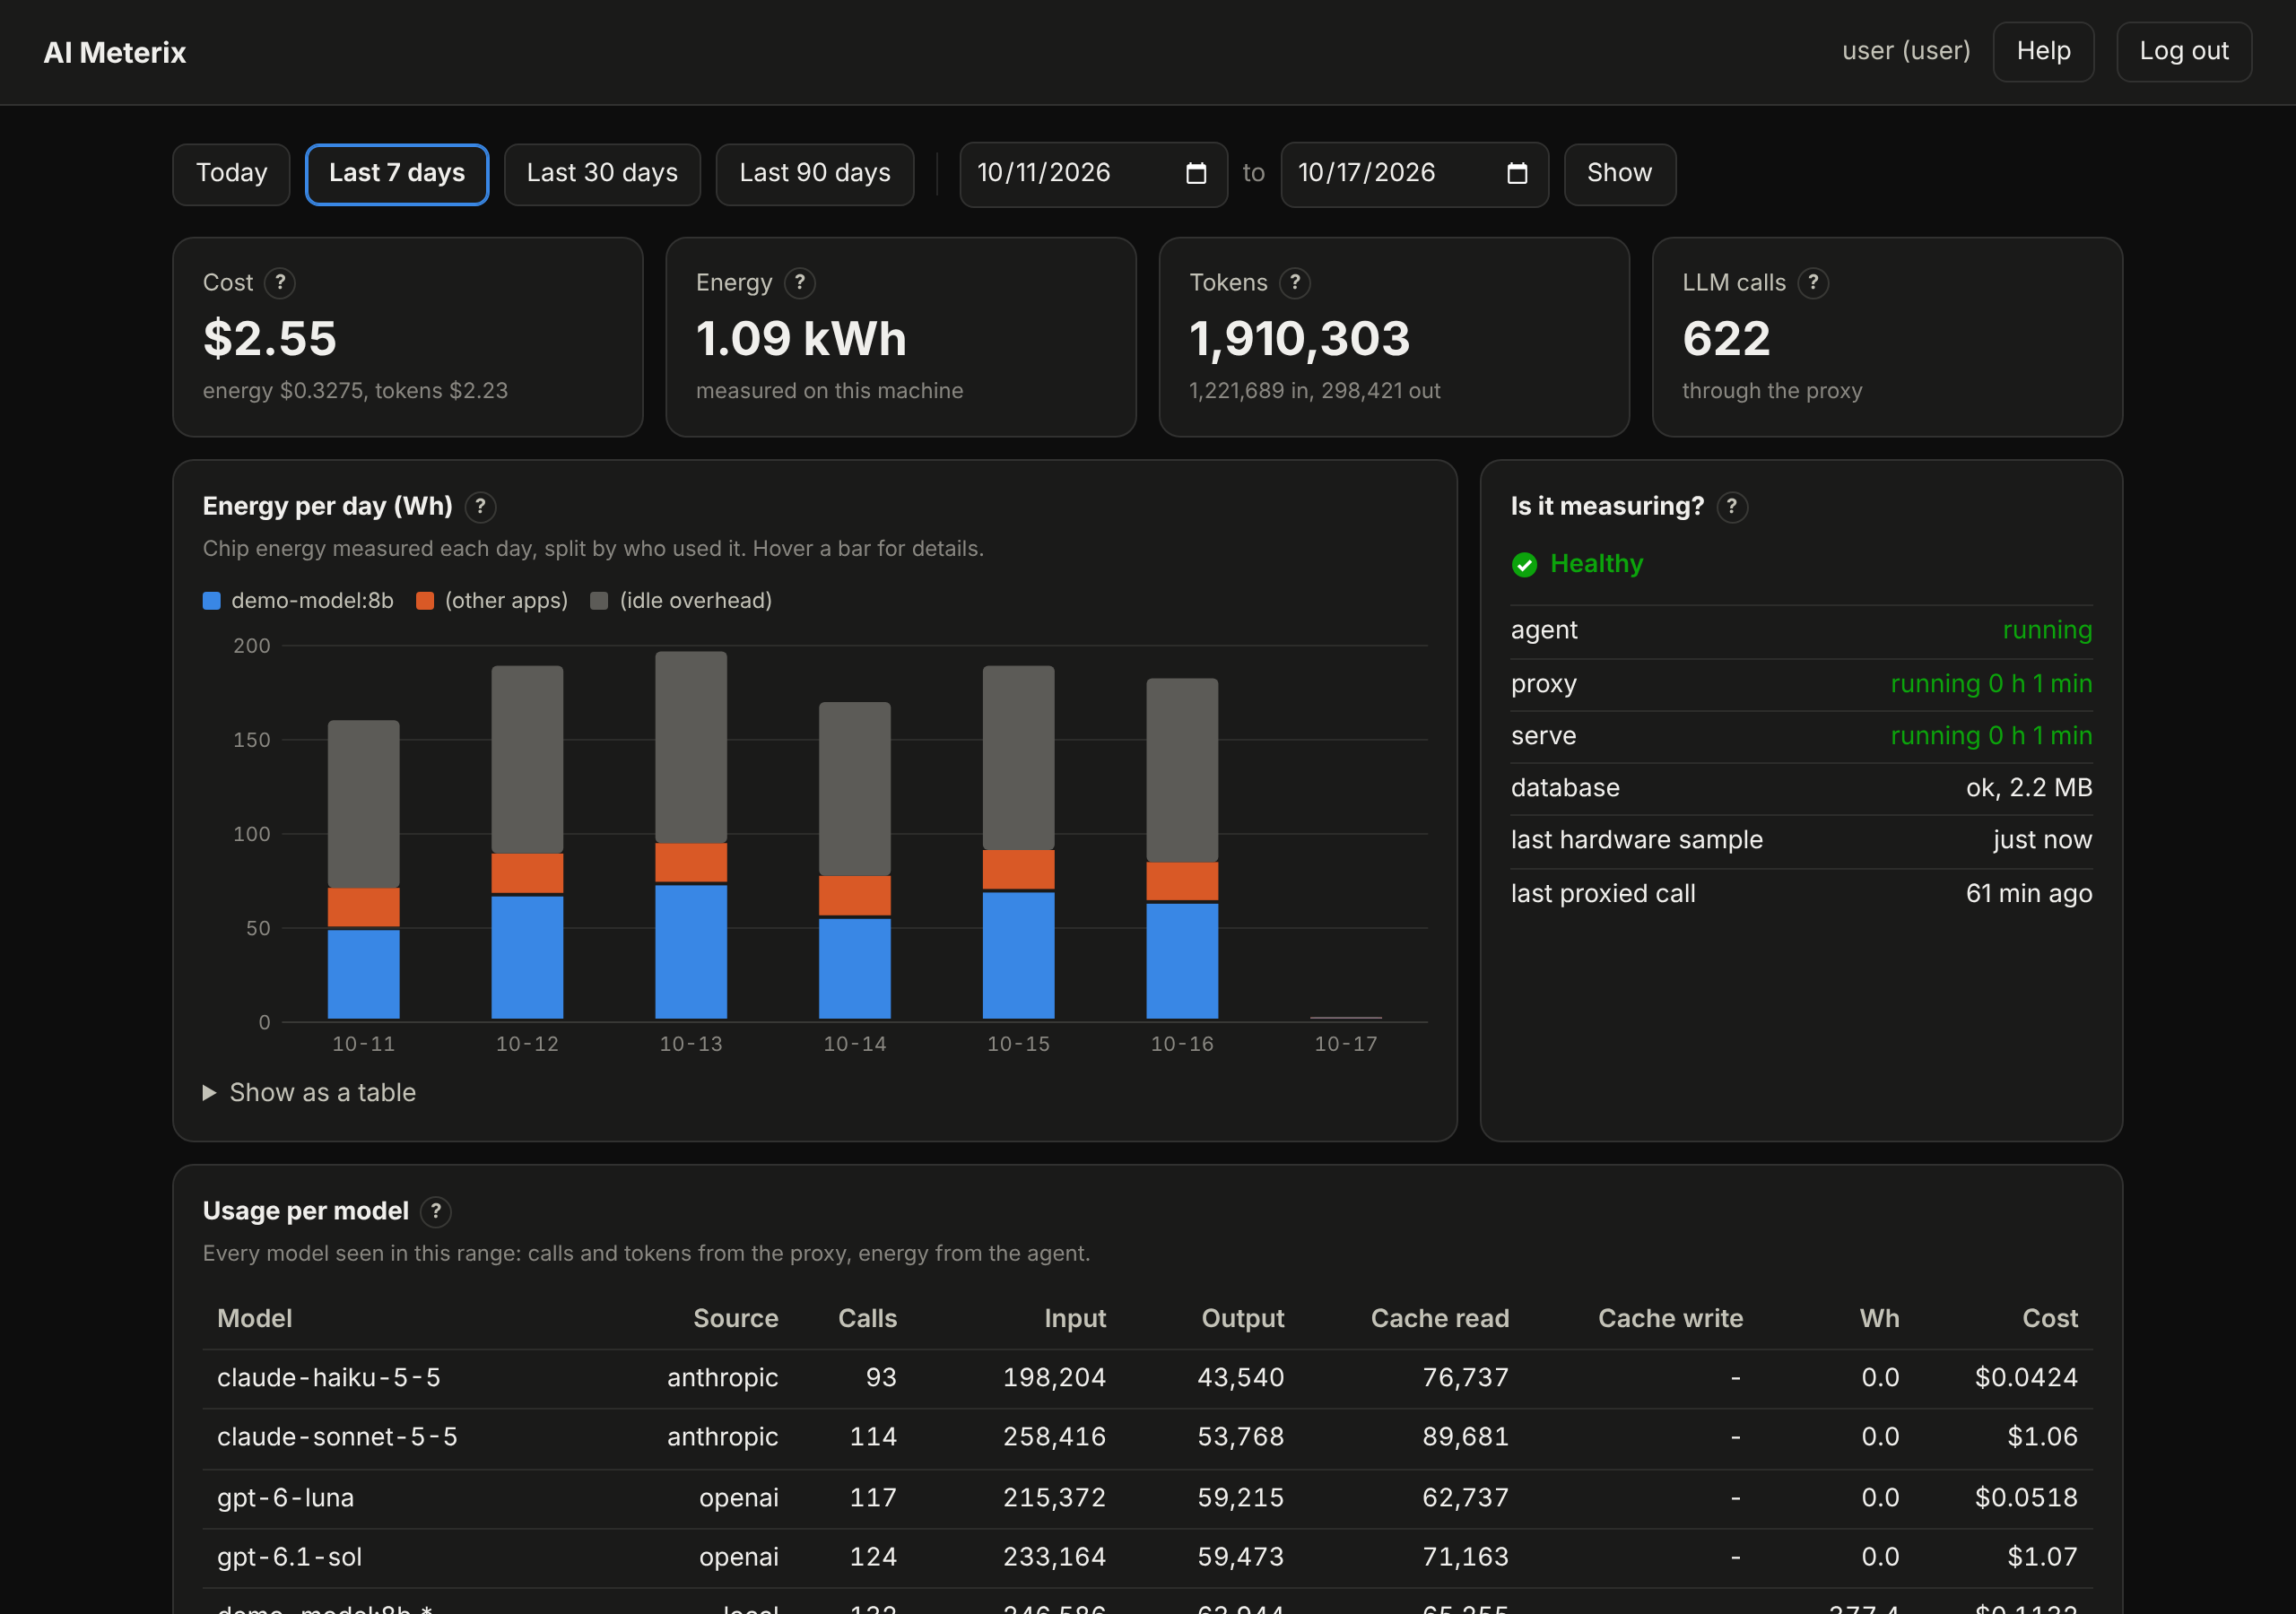
Task: Click the Show button
Action: [1619, 174]
